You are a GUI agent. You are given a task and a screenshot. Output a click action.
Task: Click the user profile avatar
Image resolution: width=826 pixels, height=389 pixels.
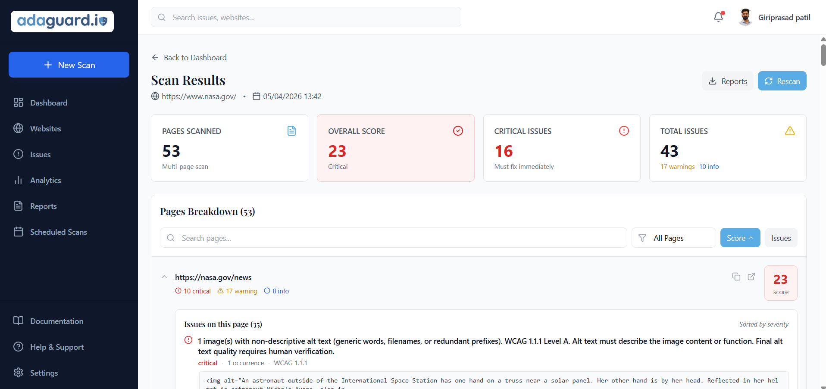pyautogui.click(x=745, y=17)
